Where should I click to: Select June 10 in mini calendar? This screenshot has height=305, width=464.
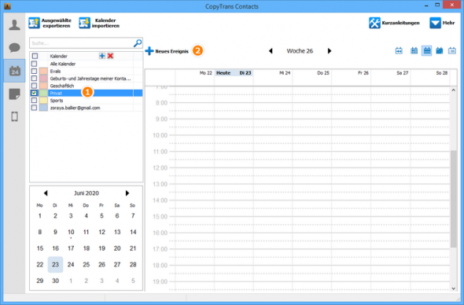(71, 232)
